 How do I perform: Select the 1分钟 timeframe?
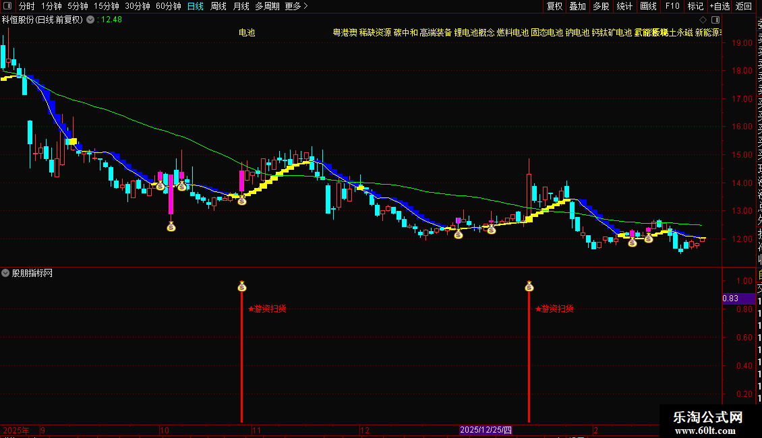click(51, 6)
